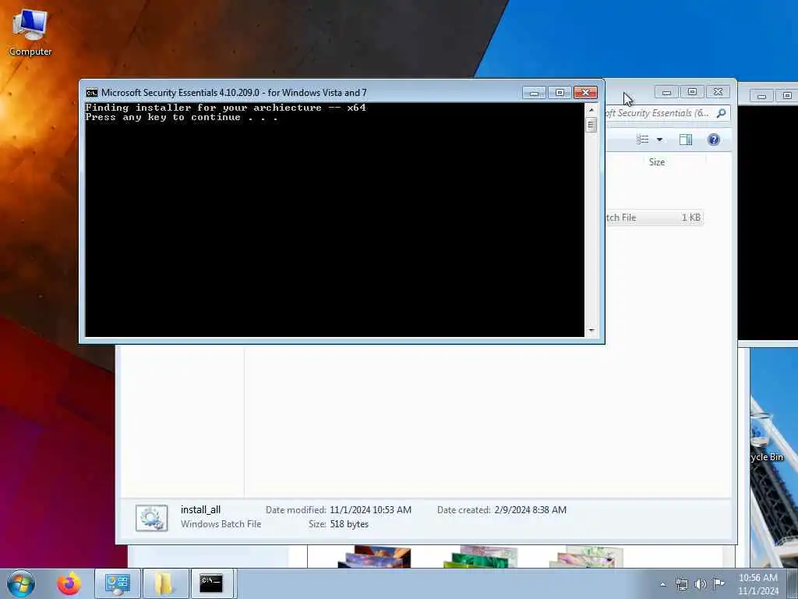The image size is (798, 599).
Task: Launch Firefox from the taskbar
Action: (x=69, y=583)
